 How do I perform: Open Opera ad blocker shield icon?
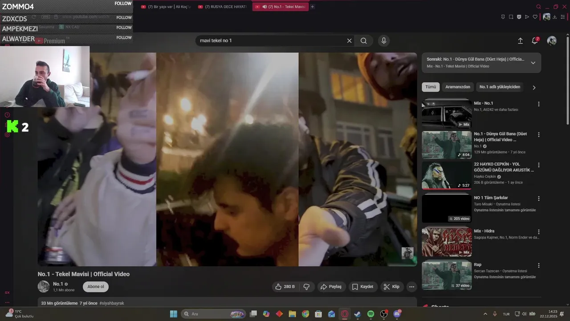[519, 17]
